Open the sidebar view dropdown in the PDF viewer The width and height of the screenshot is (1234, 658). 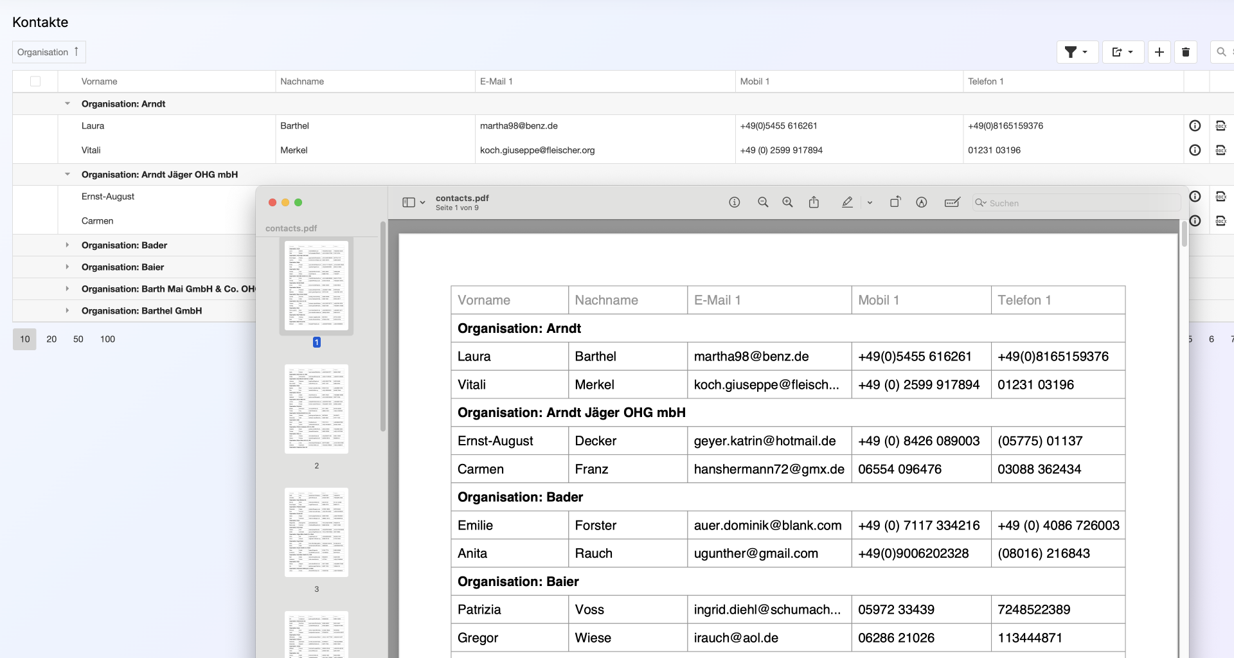tap(413, 202)
